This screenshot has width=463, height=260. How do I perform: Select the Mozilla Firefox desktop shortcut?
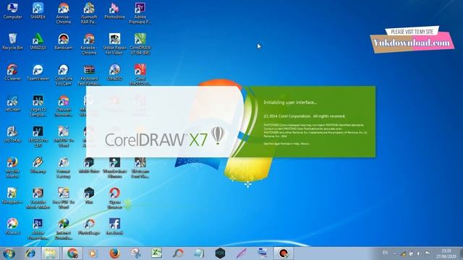tap(12, 167)
